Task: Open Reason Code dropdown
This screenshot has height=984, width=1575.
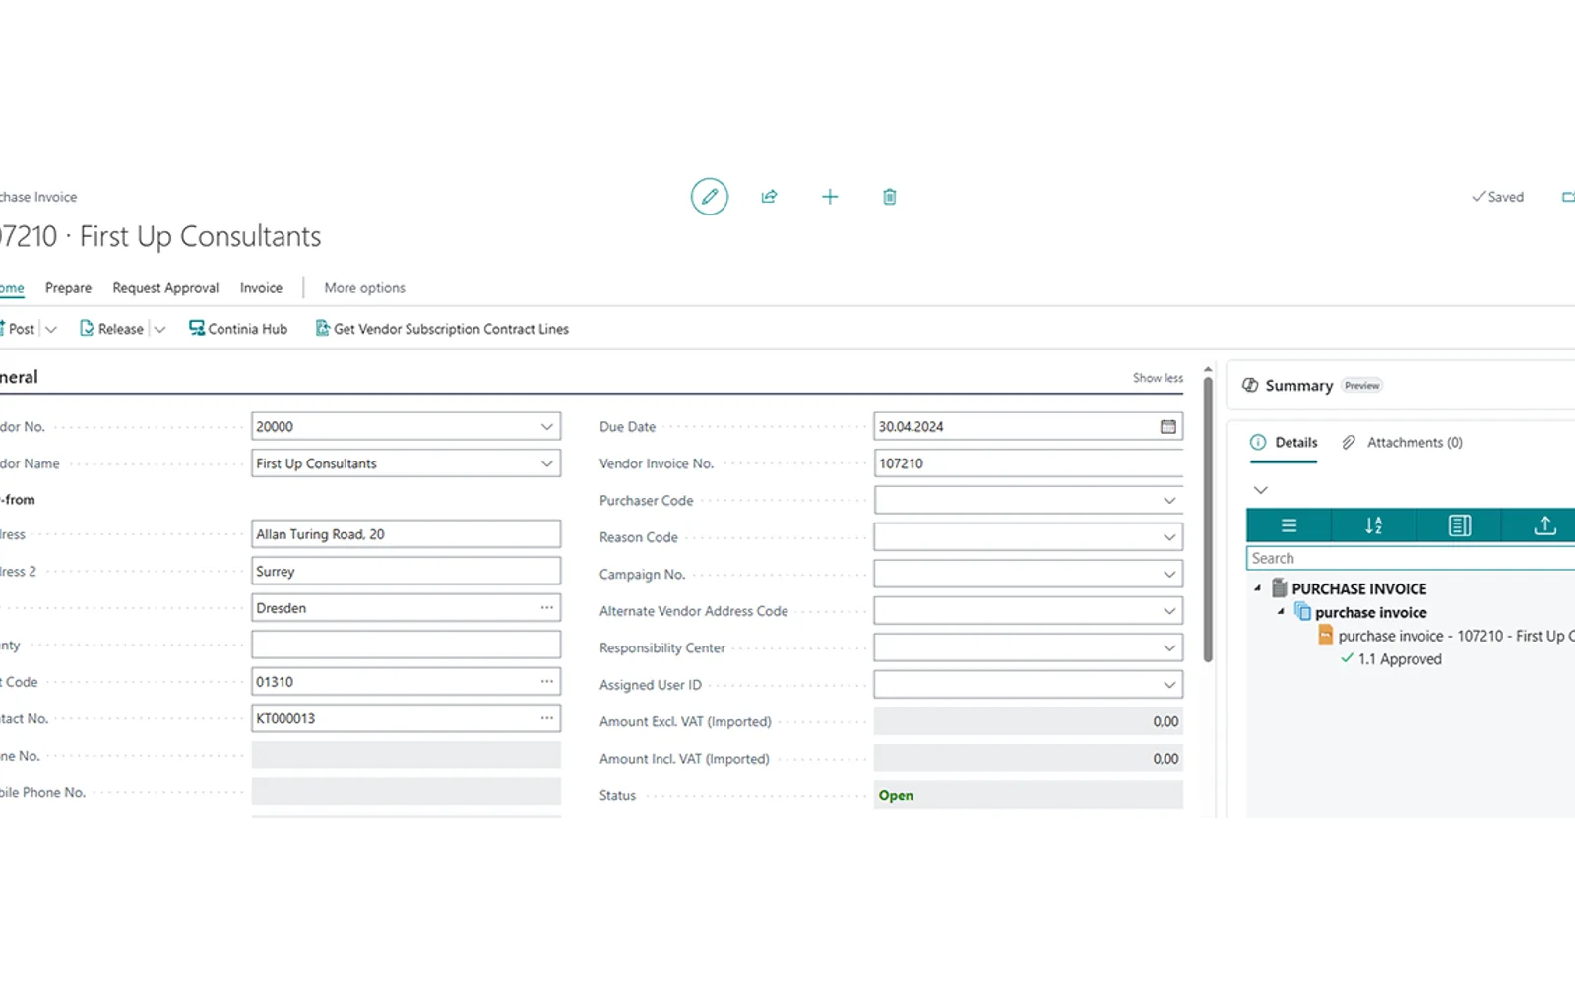Action: [1169, 537]
